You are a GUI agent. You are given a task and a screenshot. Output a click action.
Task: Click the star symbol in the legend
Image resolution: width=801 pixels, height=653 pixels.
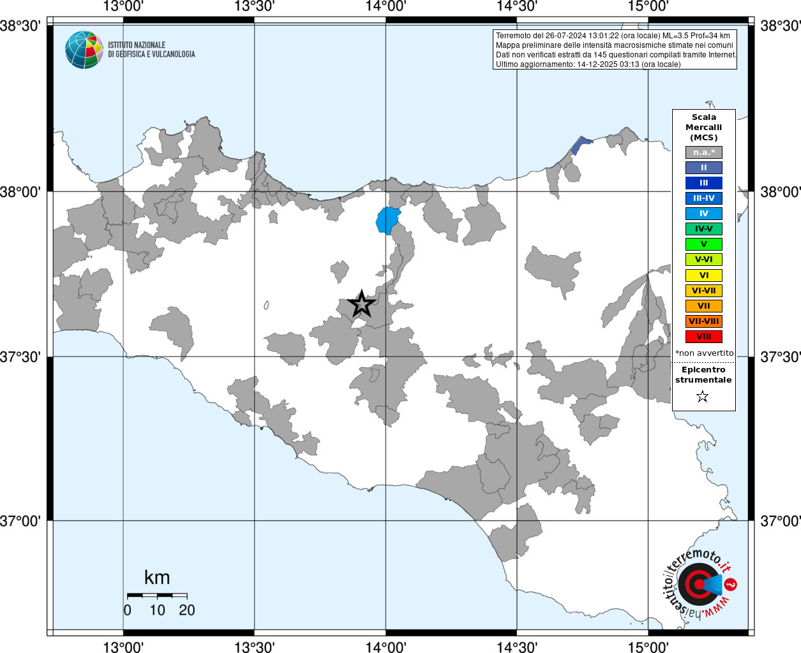[703, 397]
